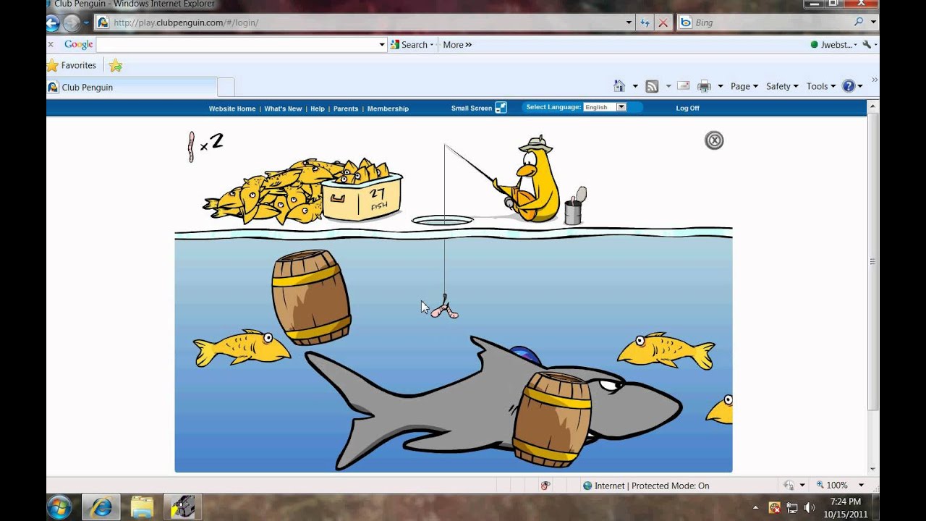Click the Windows Start button
The image size is (926, 521).
pos(59,506)
